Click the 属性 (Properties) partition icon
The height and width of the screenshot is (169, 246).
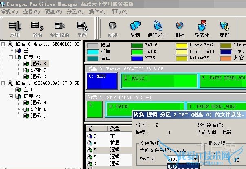pos(224,26)
